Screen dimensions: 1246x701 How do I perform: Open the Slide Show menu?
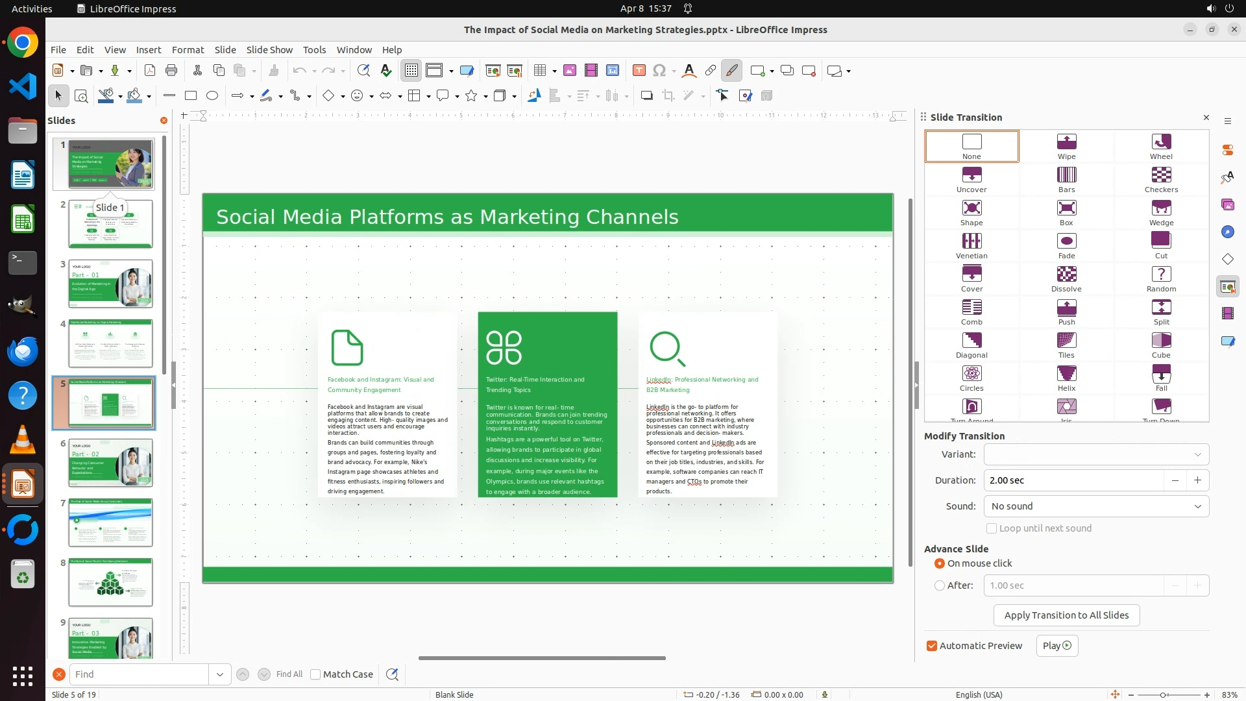coord(269,50)
